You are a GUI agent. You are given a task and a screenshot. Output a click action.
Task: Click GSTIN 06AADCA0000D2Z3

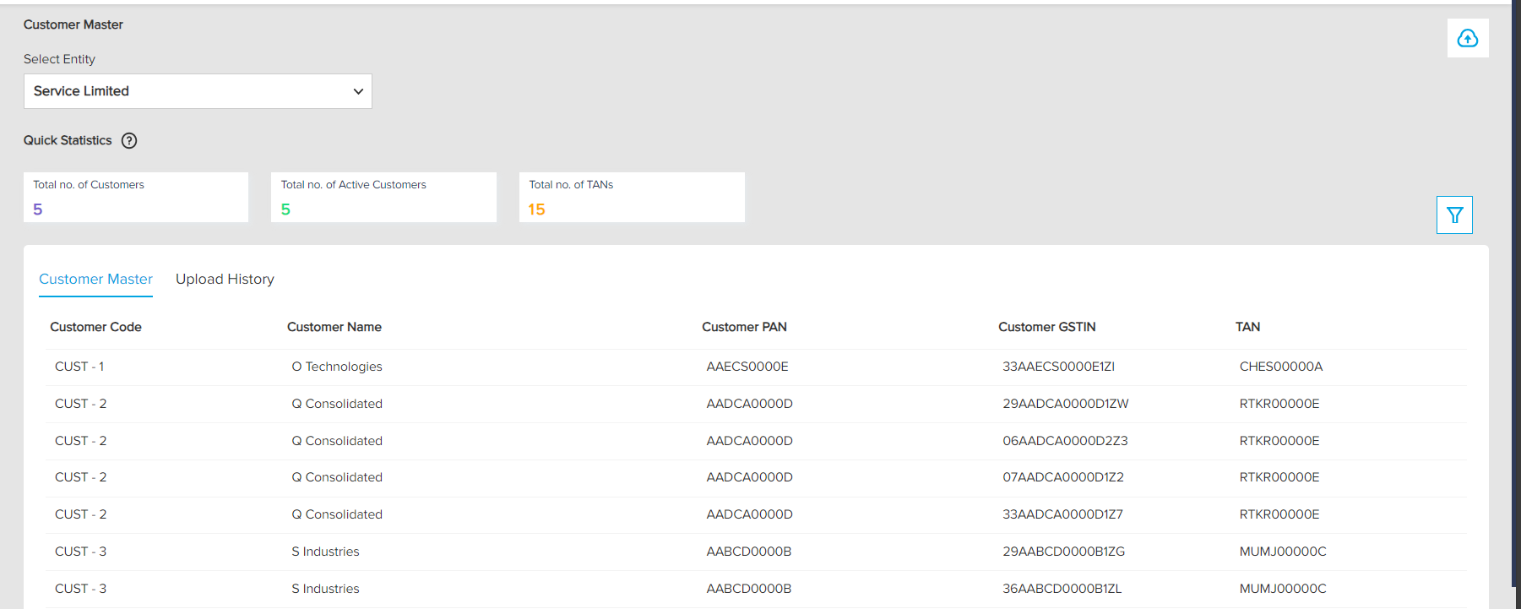click(x=1065, y=441)
